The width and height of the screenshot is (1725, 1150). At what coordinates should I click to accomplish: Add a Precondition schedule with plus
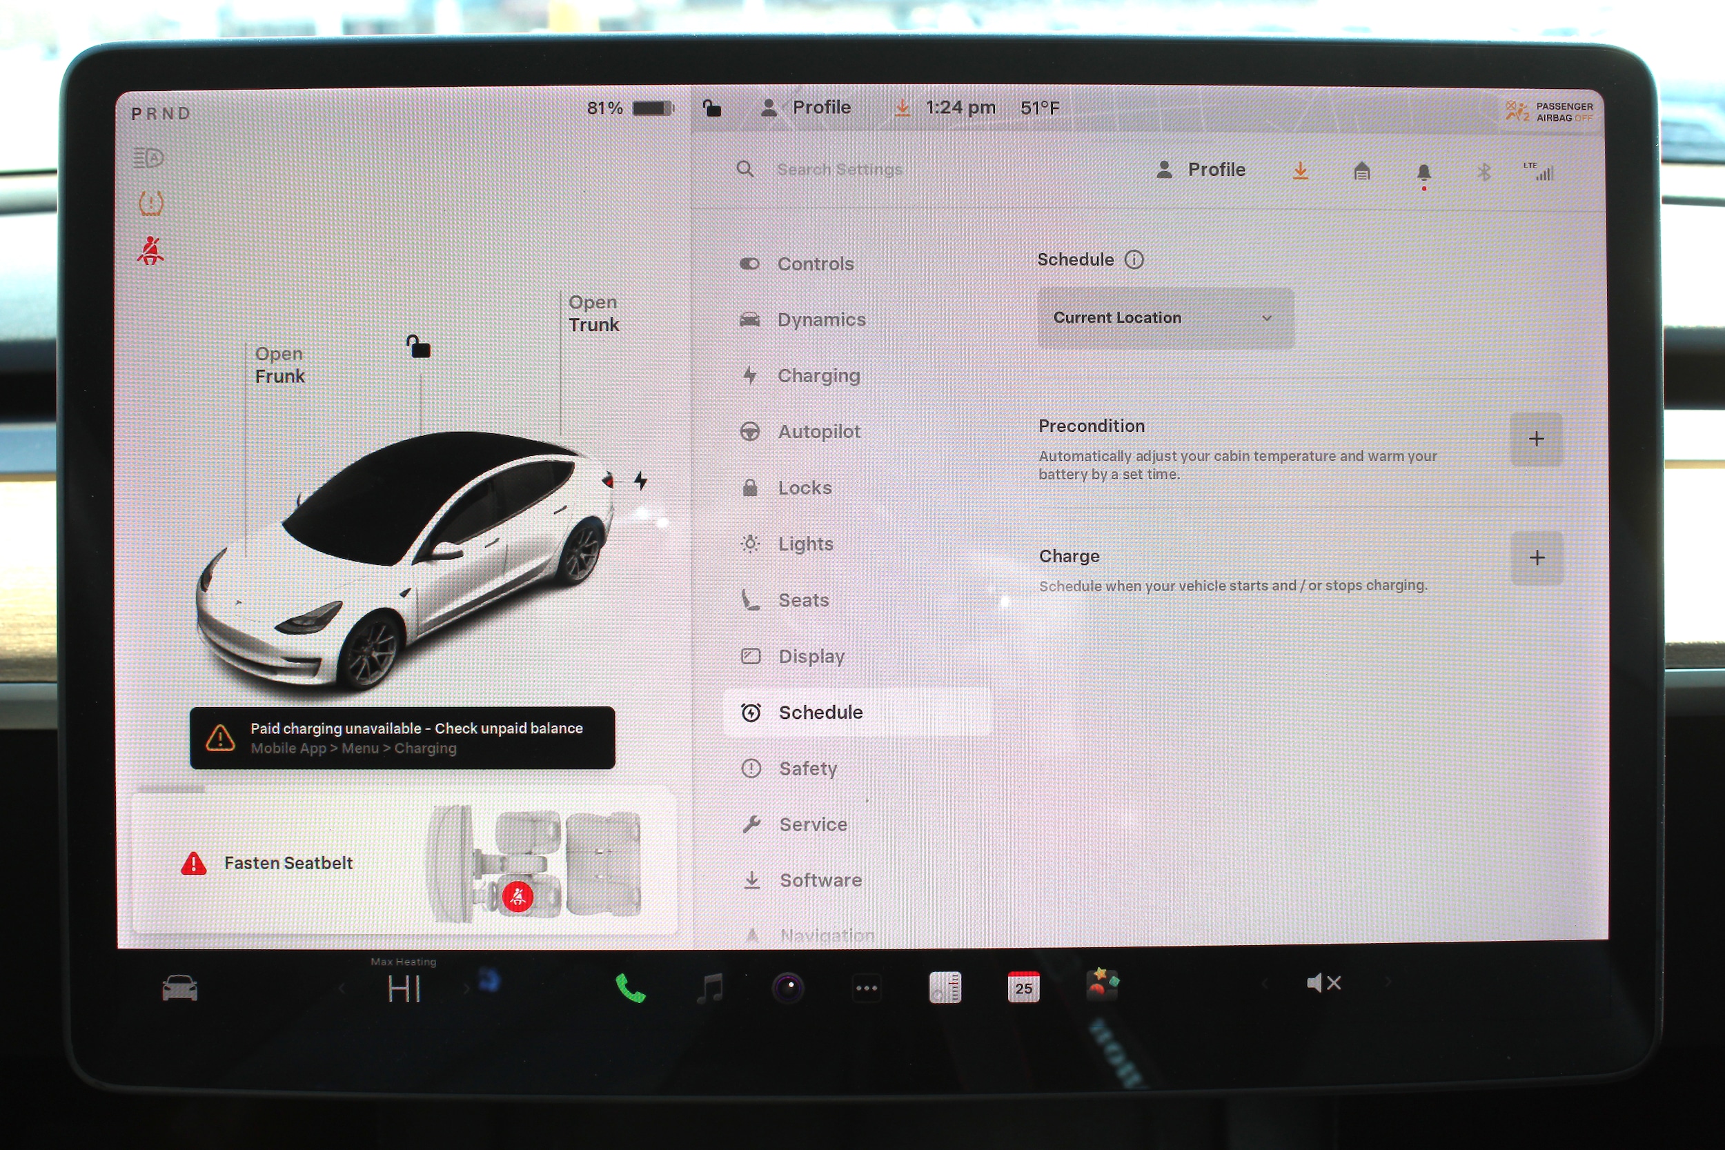(1536, 439)
